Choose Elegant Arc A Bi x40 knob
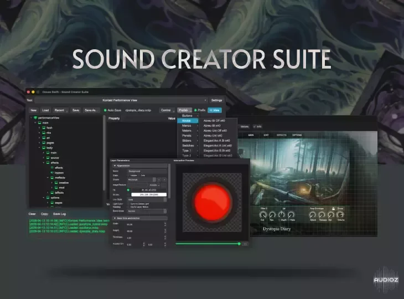404x299 pixels. (216, 141)
